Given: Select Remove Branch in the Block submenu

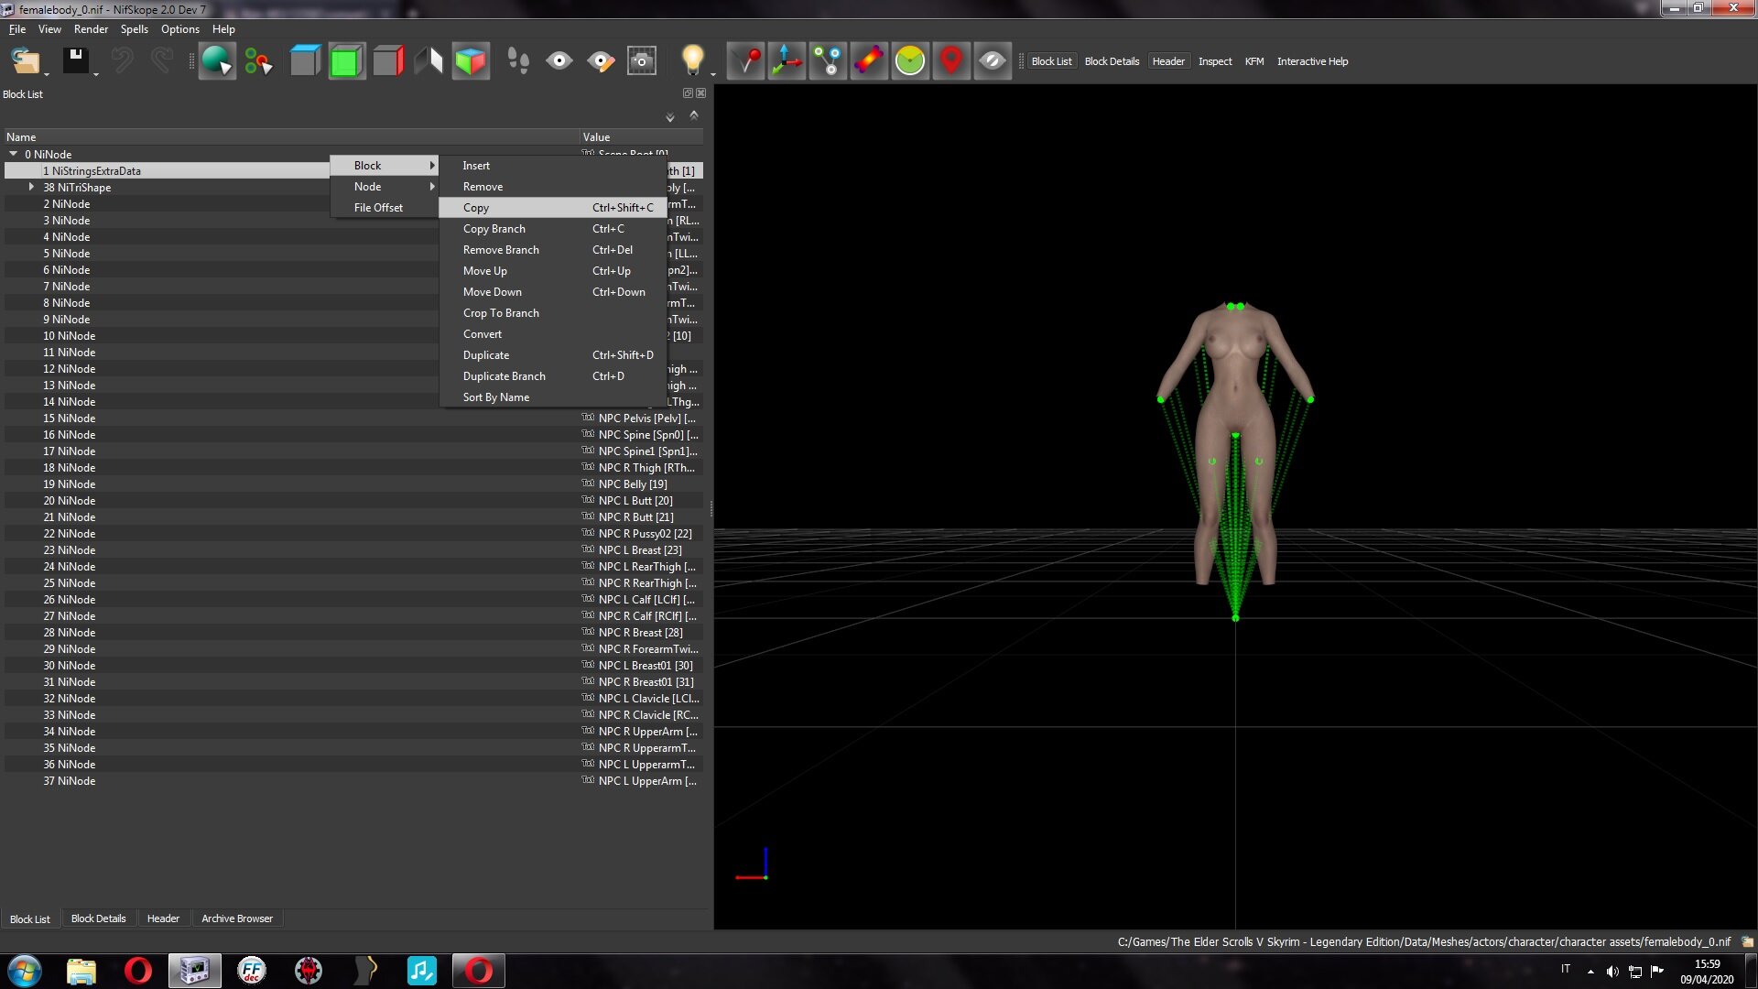Looking at the screenshot, I should (x=552, y=250).
